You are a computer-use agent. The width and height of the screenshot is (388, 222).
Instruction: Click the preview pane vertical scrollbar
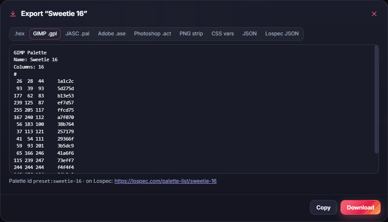coord(376,100)
